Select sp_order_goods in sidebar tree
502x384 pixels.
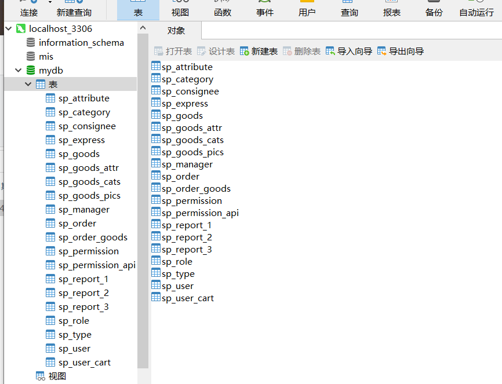click(x=93, y=237)
